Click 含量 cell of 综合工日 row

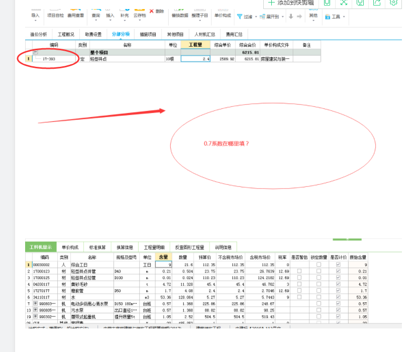(163, 265)
